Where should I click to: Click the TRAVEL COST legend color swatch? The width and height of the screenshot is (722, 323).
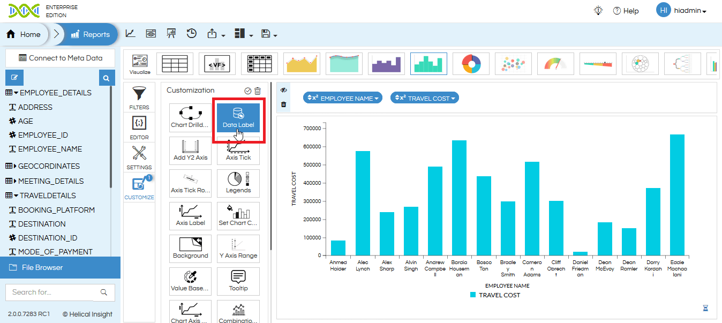[x=473, y=295]
